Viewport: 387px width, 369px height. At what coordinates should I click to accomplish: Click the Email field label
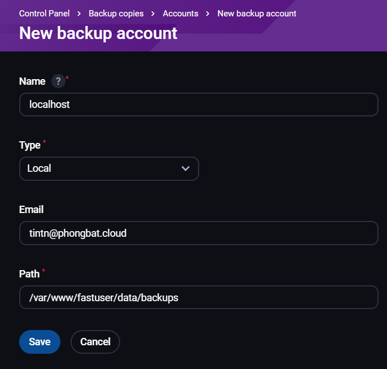pos(32,210)
